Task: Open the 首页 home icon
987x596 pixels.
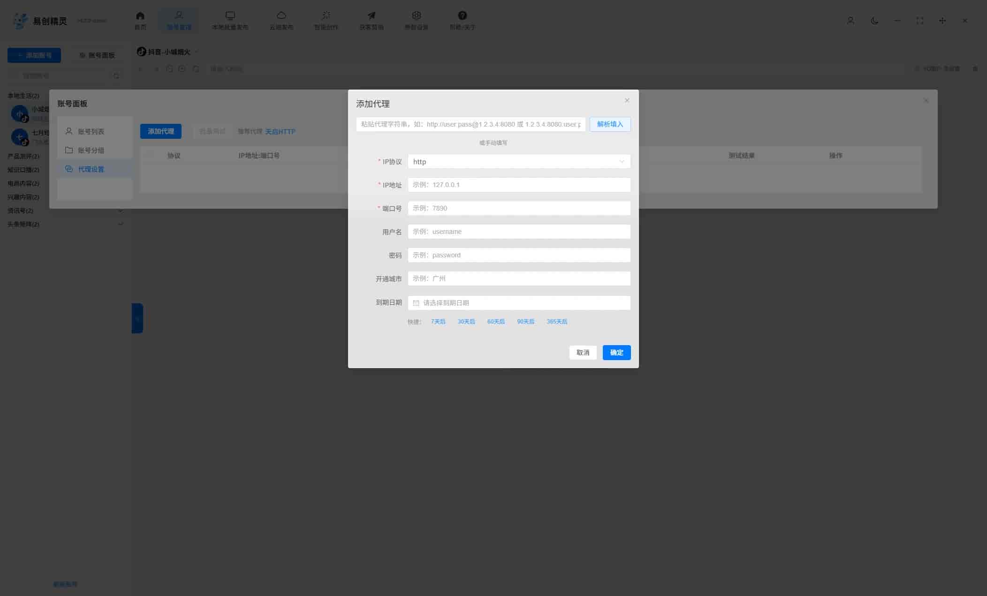Action: click(x=140, y=15)
